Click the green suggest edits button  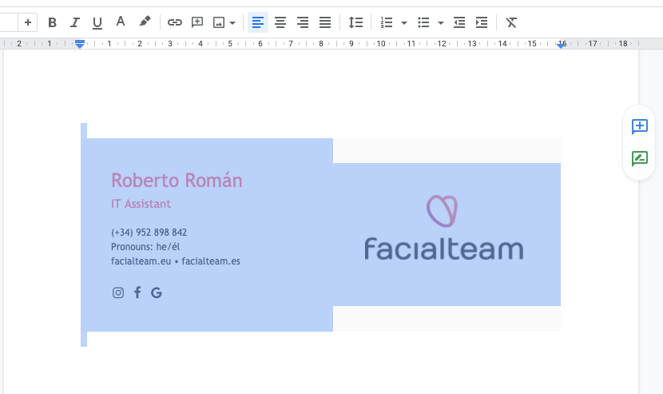pyautogui.click(x=639, y=158)
